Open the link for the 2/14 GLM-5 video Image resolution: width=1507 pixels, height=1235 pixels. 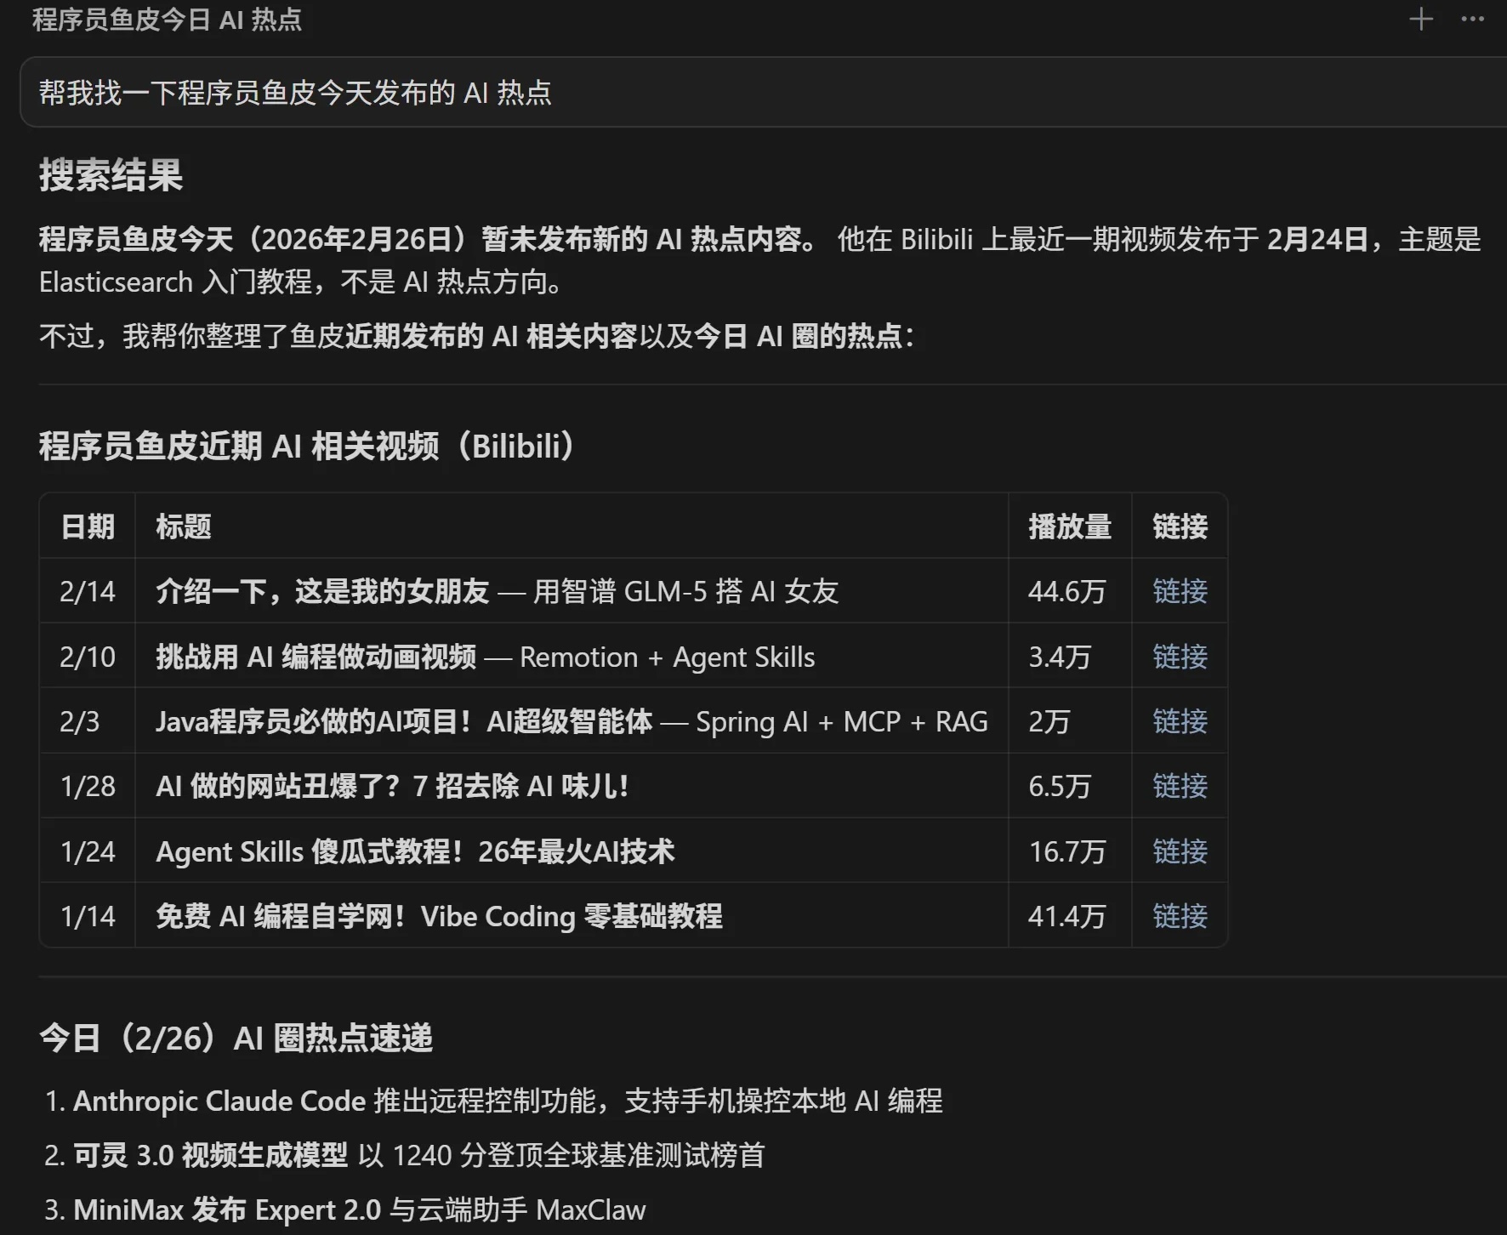[1179, 591]
